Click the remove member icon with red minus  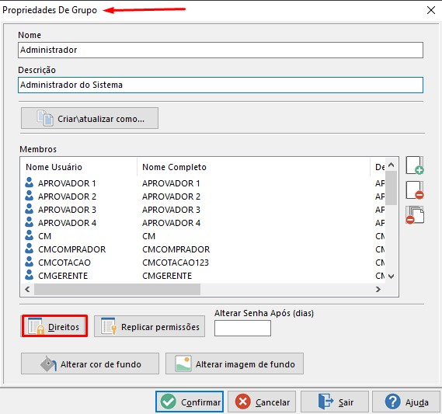(415, 190)
